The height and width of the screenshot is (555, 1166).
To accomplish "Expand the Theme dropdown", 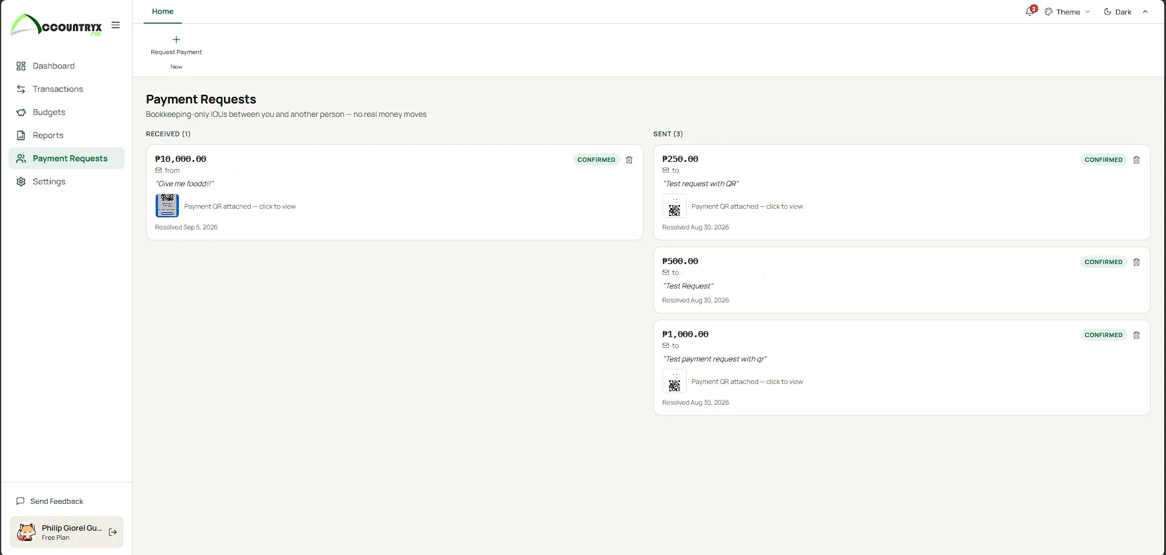I will click(1067, 12).
